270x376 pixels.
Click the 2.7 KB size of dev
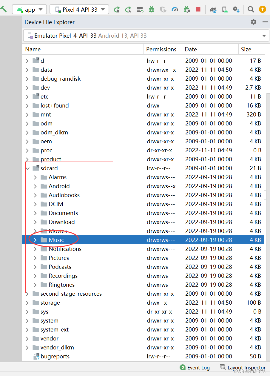point(253,88)
